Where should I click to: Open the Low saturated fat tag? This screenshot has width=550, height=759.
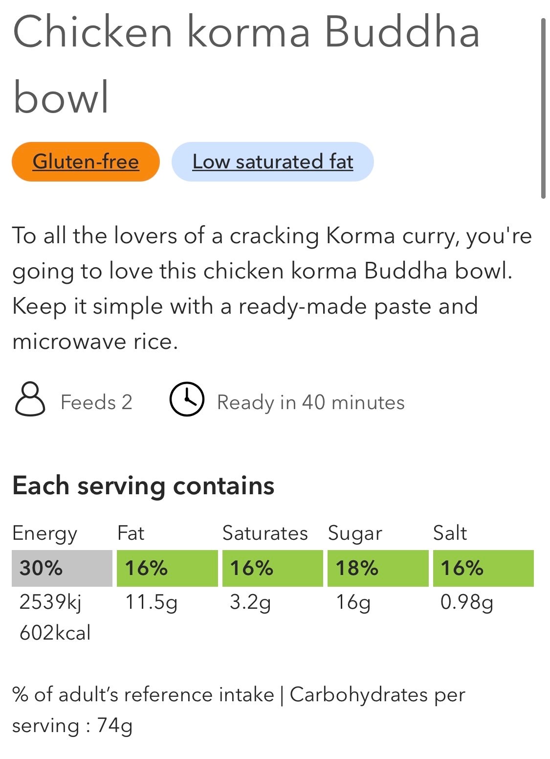(x=273, y=161)
